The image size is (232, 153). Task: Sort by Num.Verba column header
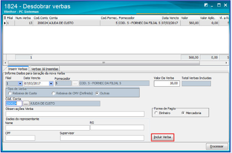click(24, 18)
